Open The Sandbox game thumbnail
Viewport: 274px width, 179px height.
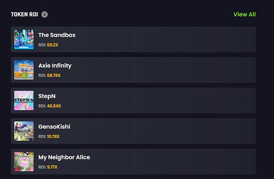[x=24, y=39]
